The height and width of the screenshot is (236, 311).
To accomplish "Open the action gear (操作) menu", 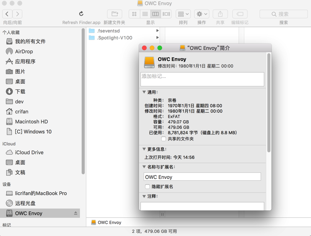I will [x=202, y=14].
